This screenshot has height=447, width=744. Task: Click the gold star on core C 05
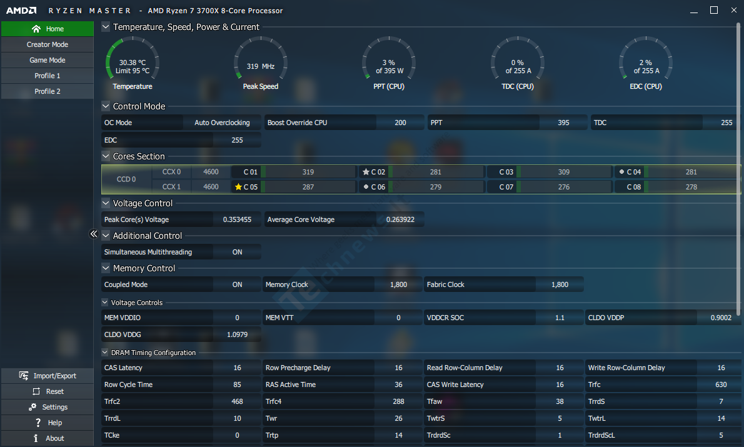click(x=238, y=187)
